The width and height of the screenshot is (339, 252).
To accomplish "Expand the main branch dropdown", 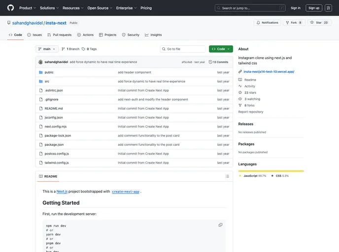I will [x=47, y=49].
